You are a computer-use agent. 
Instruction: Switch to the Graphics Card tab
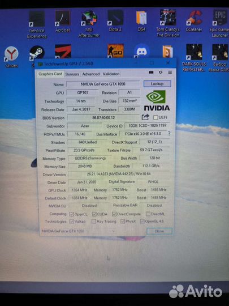[x=50, y=74]
